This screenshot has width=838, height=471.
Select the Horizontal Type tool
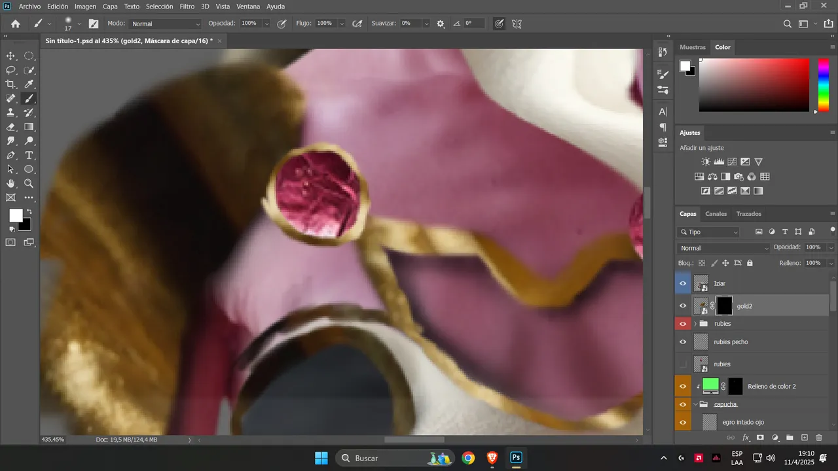click(x=29, y=156)
